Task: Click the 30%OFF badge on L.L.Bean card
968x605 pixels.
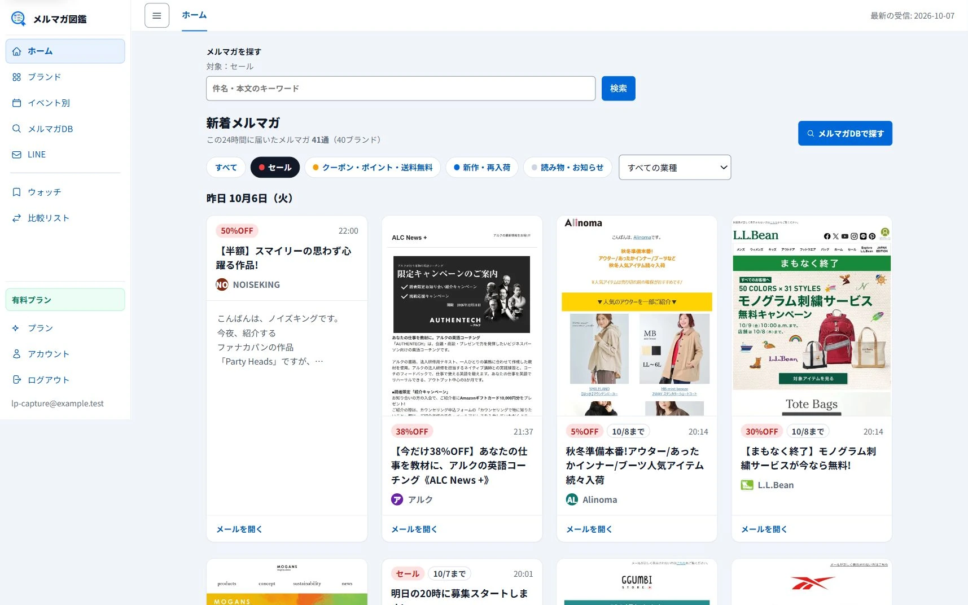Action: pos(762,432)
